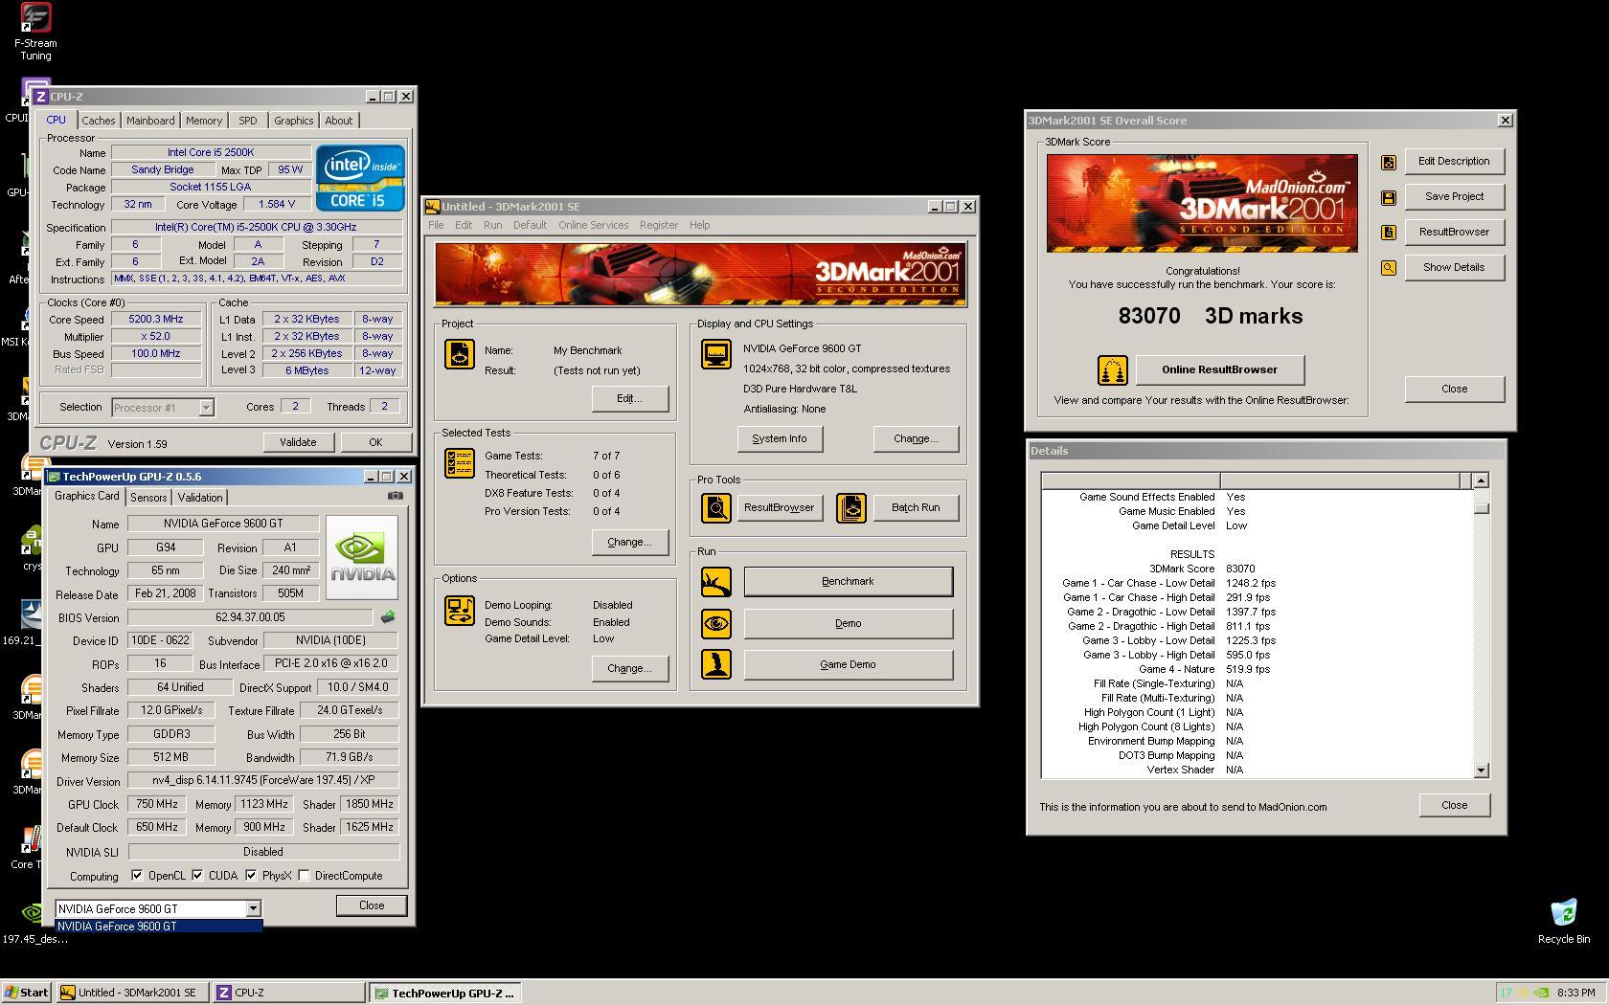Click the Edit... button in Project section
Viewport: 1609px width, 1005px height.
point(629,398)
